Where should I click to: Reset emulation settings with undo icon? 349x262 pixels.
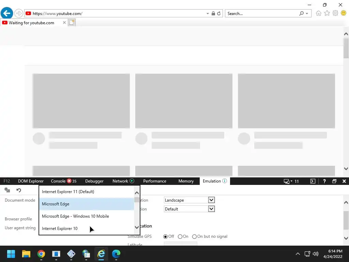pos(19,190)
